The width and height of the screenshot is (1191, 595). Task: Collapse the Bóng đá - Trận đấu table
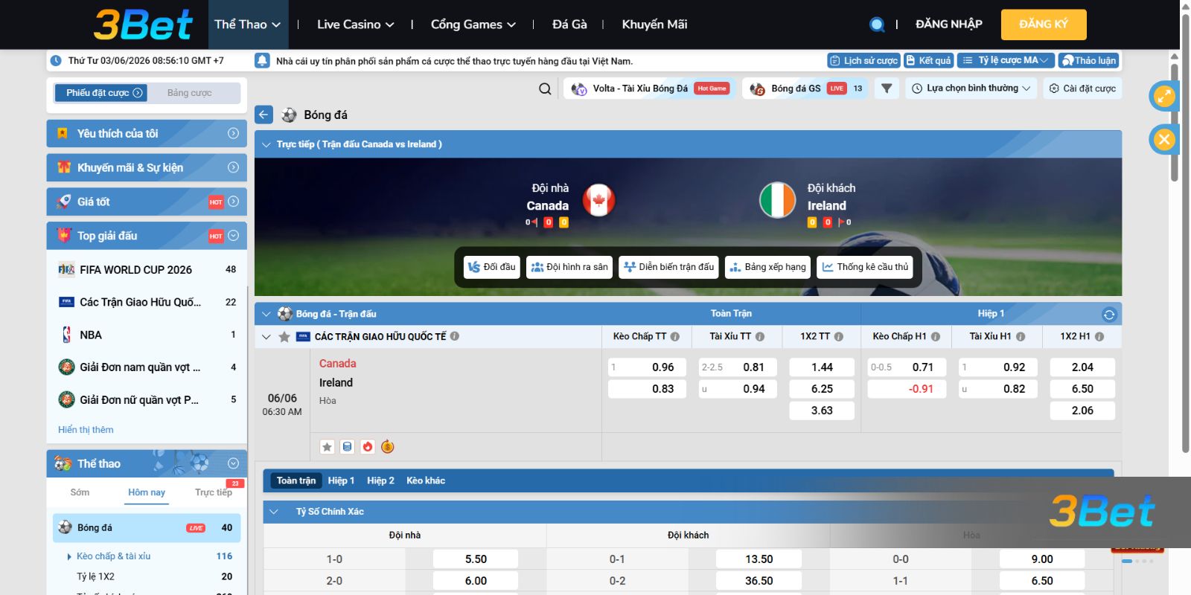coord(266,314)
